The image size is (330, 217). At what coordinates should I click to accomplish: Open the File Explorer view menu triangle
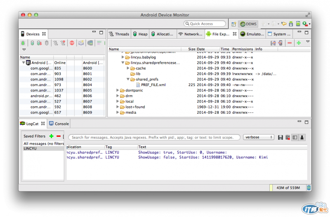click(x=308, y=42)
